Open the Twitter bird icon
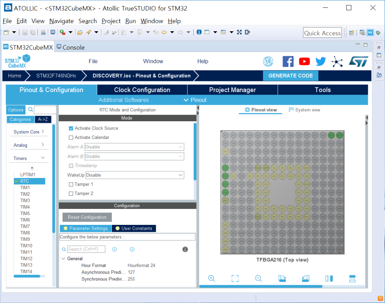 pyautogui.click(x=320, y=61)
